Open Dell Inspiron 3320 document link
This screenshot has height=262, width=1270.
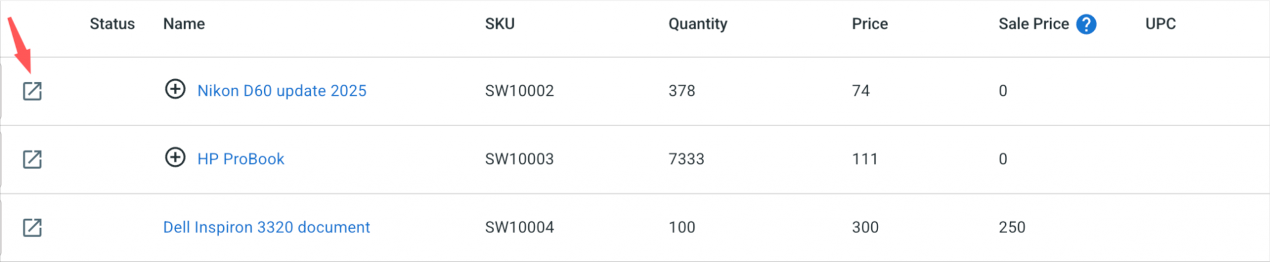pos(266,227)
